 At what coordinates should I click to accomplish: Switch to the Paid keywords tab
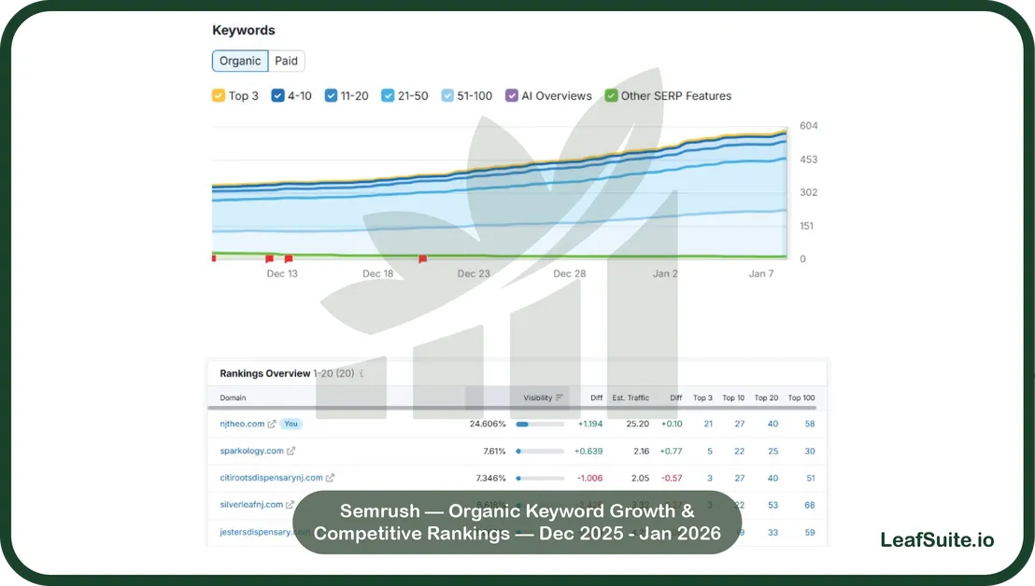(287, 61)
